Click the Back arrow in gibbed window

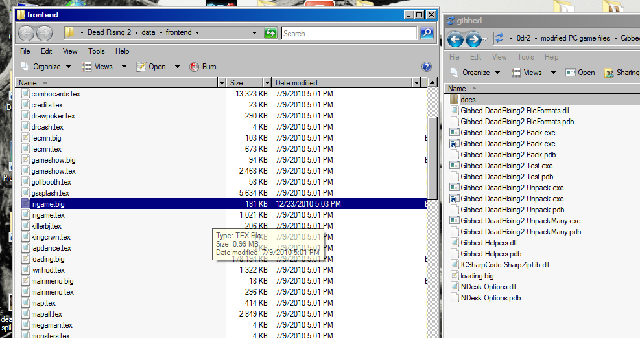coord(455,39)
